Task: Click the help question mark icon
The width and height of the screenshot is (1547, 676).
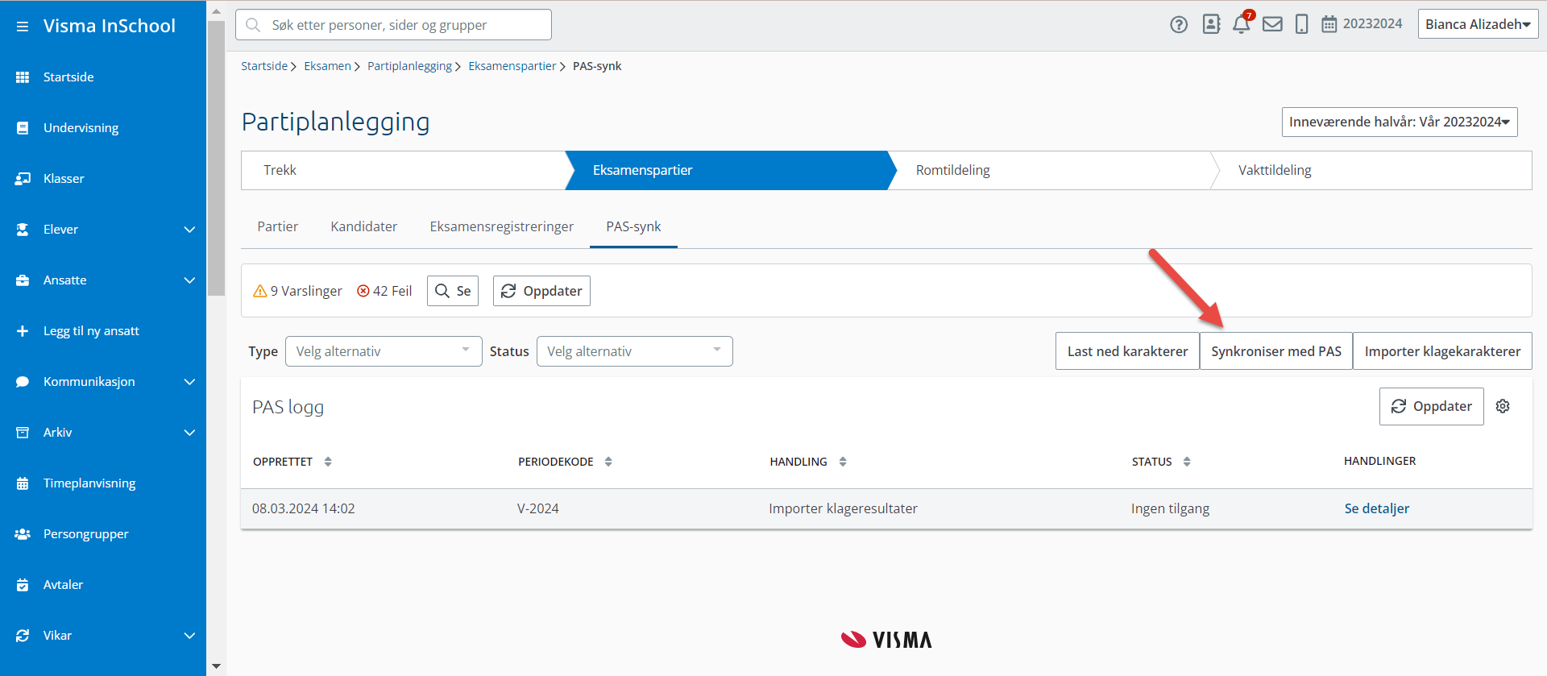Action: tap(1178, 25)
